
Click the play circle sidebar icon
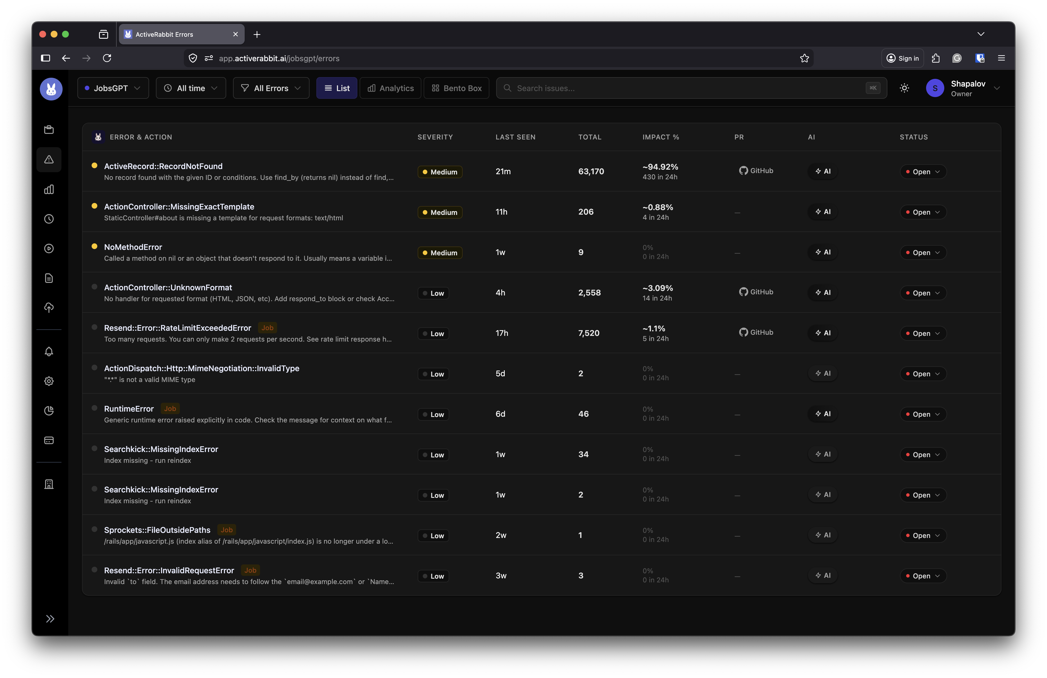click(x=49, y=248)
